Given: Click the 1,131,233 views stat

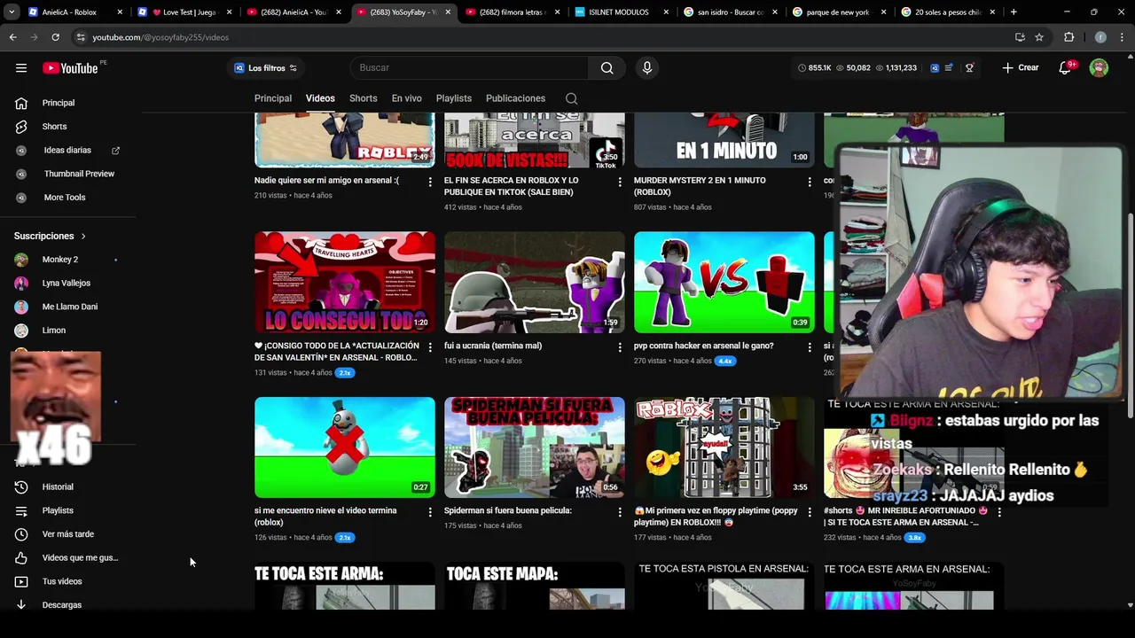Looking at the screenshot, I should [896, 67].
